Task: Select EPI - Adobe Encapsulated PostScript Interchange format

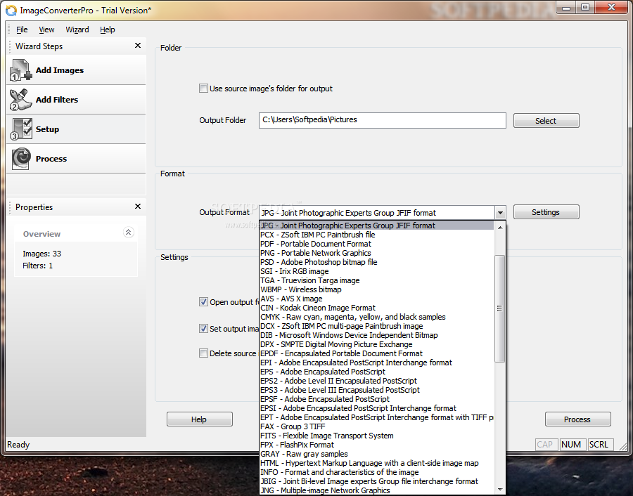Action: point(377,363)
